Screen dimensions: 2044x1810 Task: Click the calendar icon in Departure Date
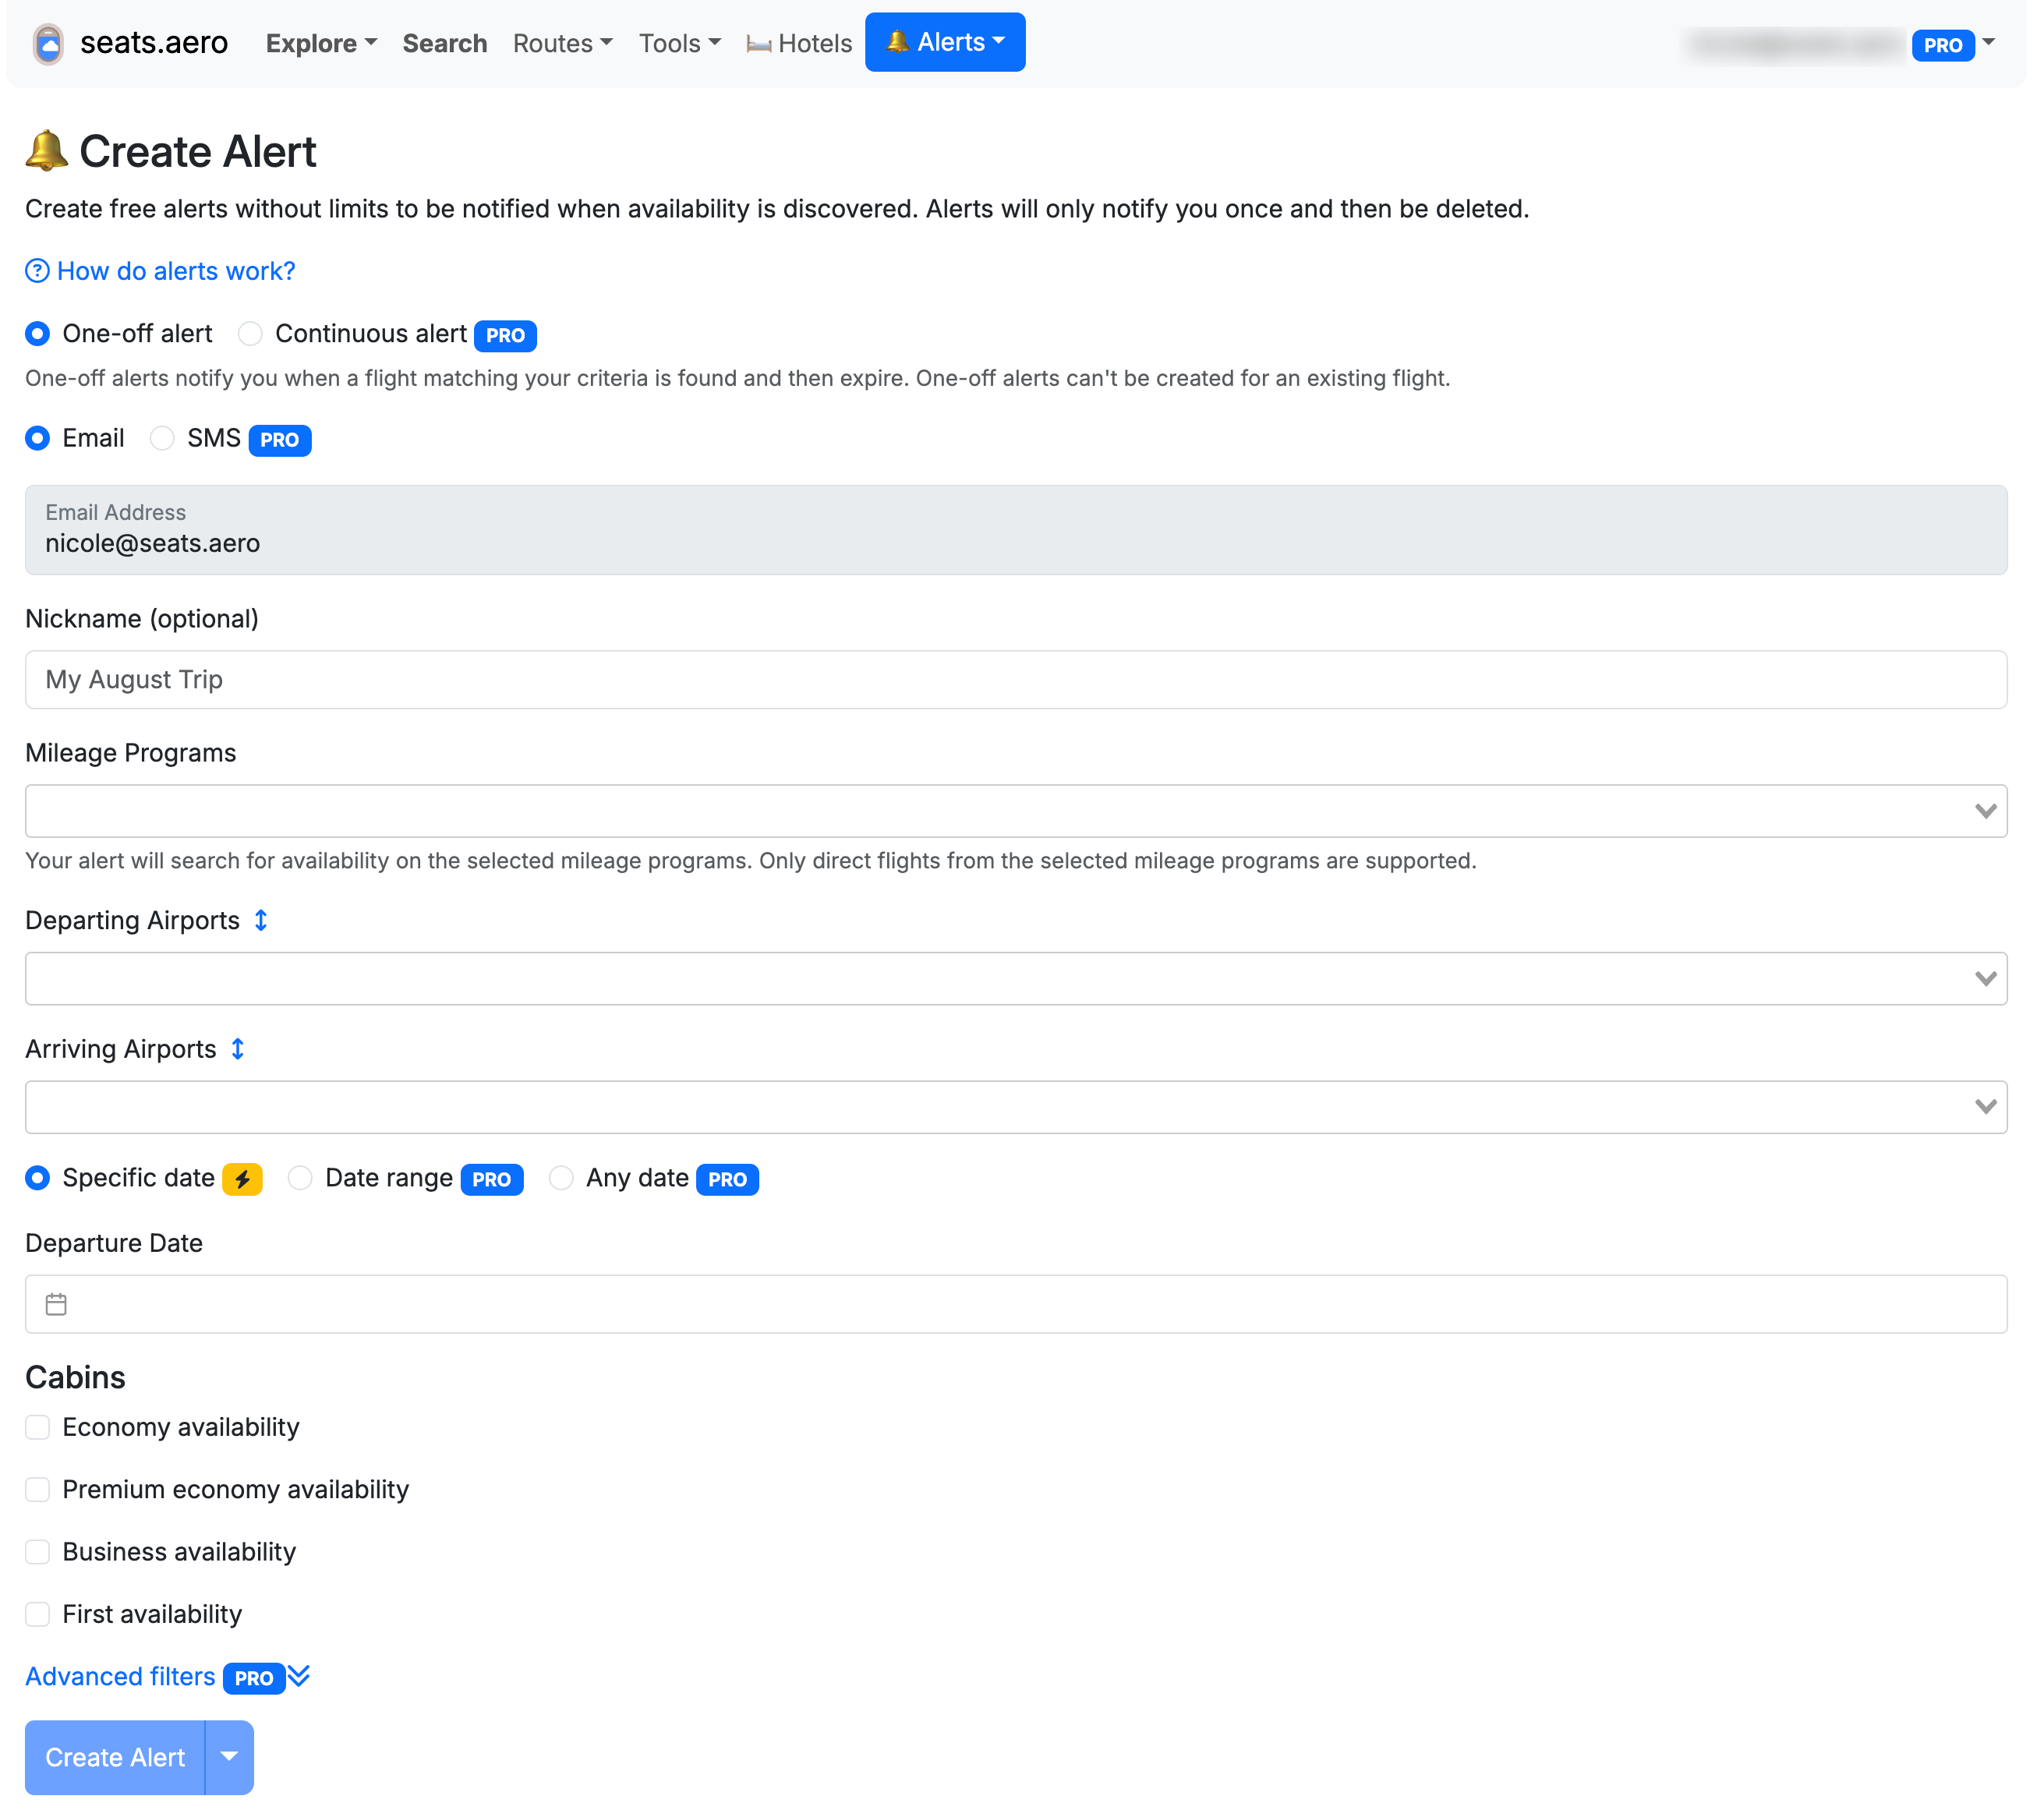coord(56,1304)
